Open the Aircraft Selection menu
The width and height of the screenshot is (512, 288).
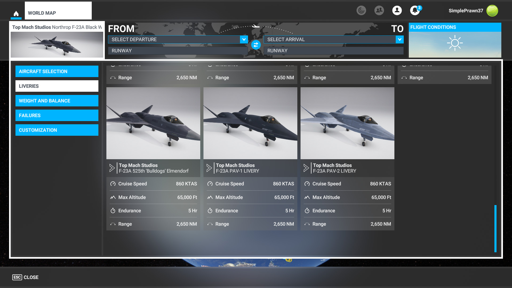[57, 71]
